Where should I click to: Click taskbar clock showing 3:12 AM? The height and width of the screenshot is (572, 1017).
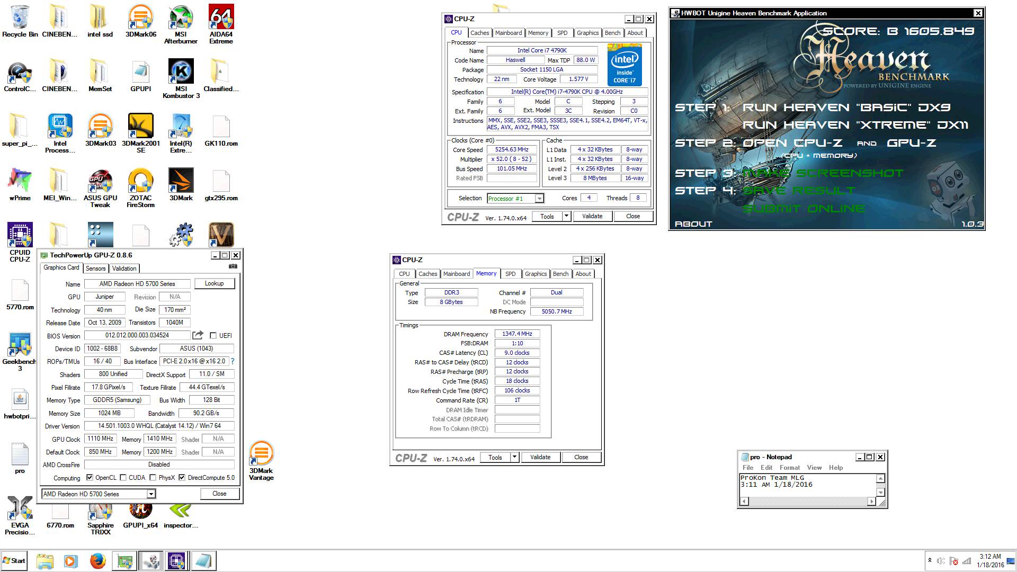pos(990,560)
